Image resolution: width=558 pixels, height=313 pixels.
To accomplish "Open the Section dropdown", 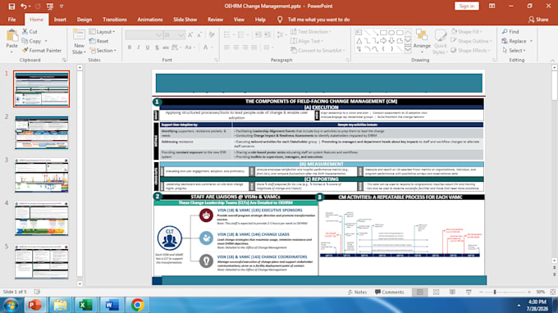I will [x=103, y=51].
